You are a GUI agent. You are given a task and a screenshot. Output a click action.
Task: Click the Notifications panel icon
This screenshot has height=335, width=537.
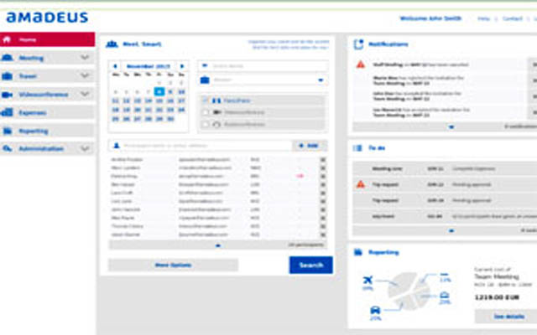point(358,44)
